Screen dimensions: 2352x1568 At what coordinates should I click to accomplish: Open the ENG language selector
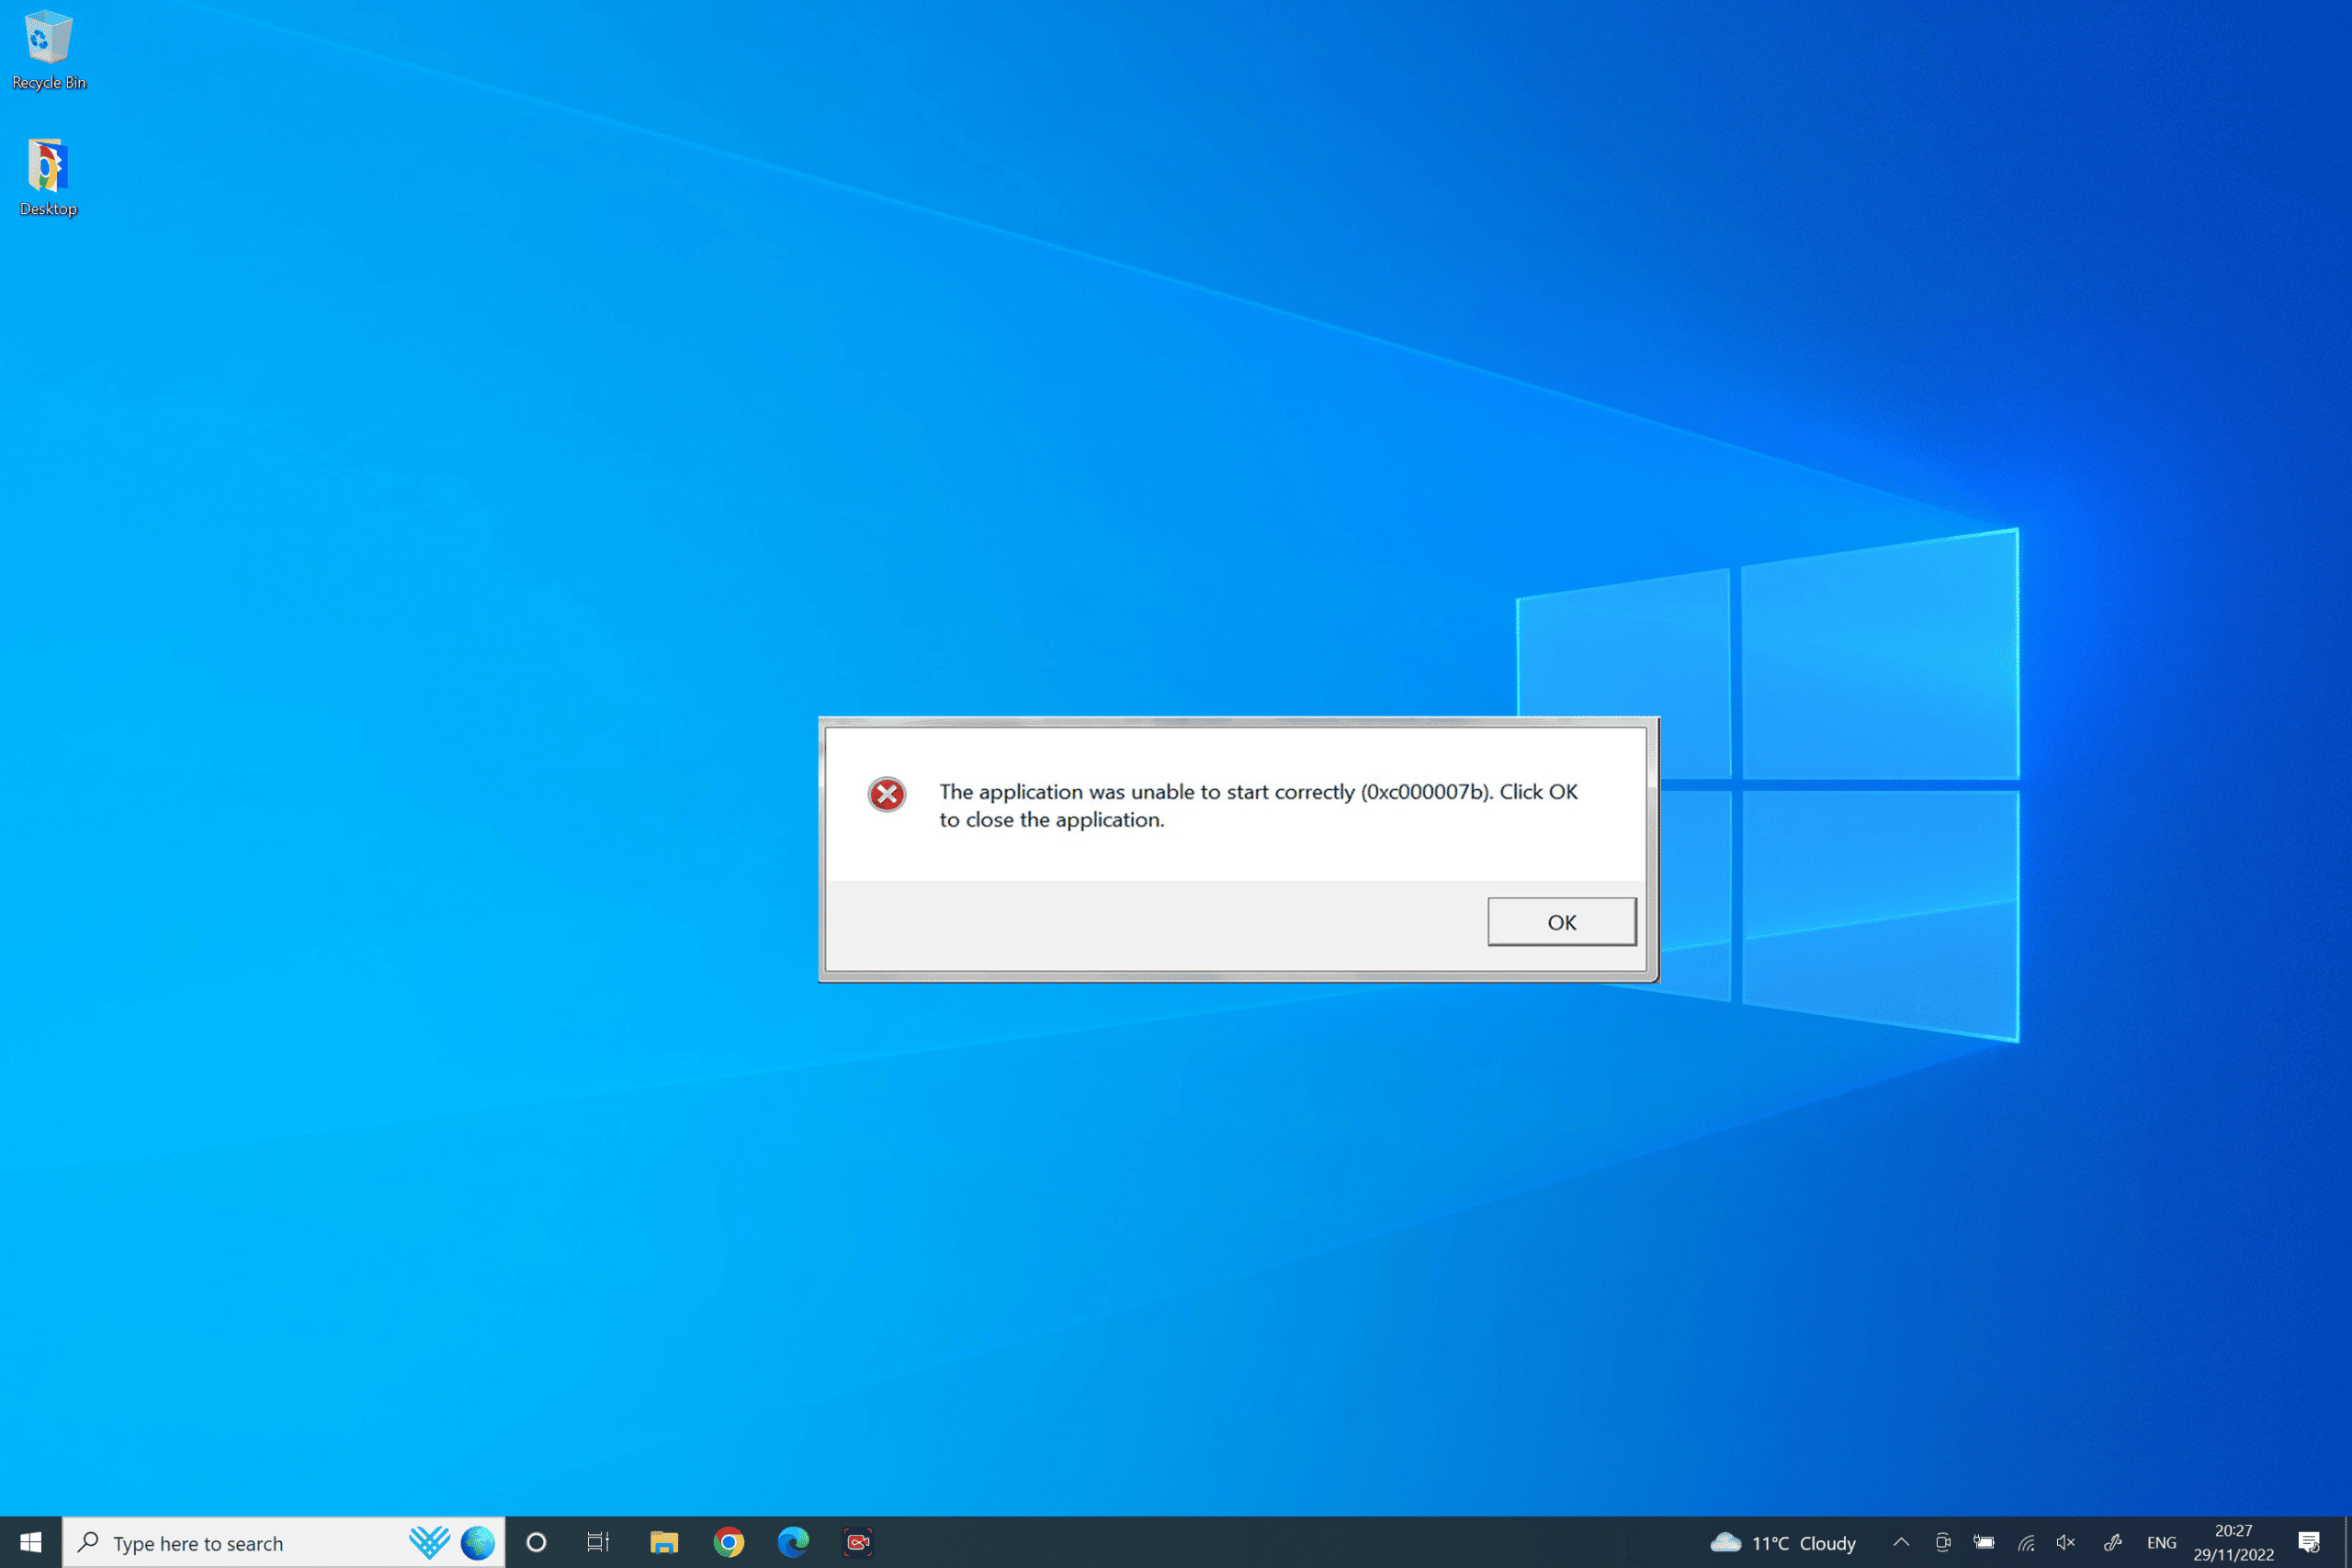pyautogui.click(x=2162, y=1542)
